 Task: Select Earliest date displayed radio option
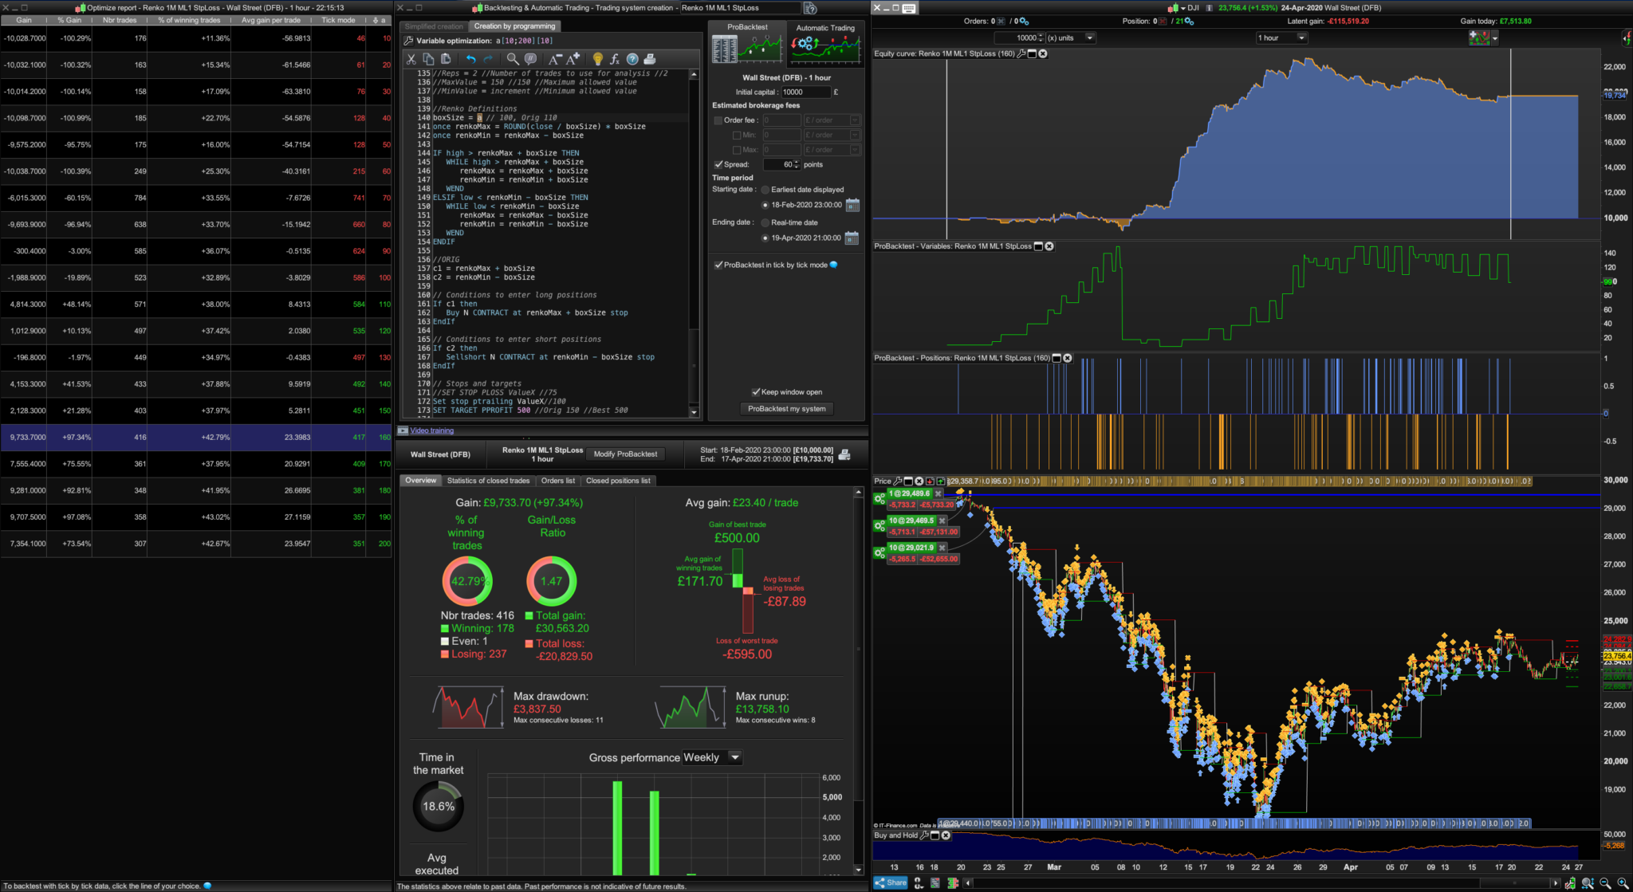pos(765,190)
